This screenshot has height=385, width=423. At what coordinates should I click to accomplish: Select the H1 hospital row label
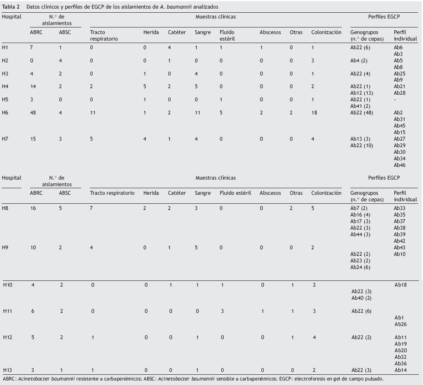pyautogui.click(x=5, y=48)
